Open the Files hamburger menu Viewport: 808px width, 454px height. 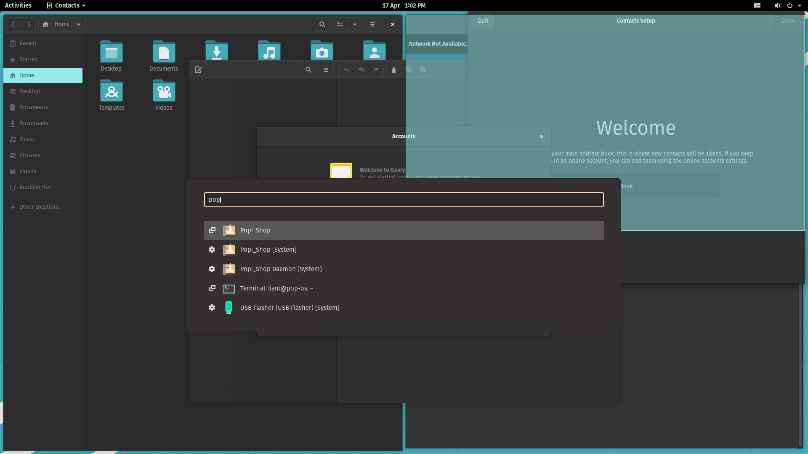(372, 24)
